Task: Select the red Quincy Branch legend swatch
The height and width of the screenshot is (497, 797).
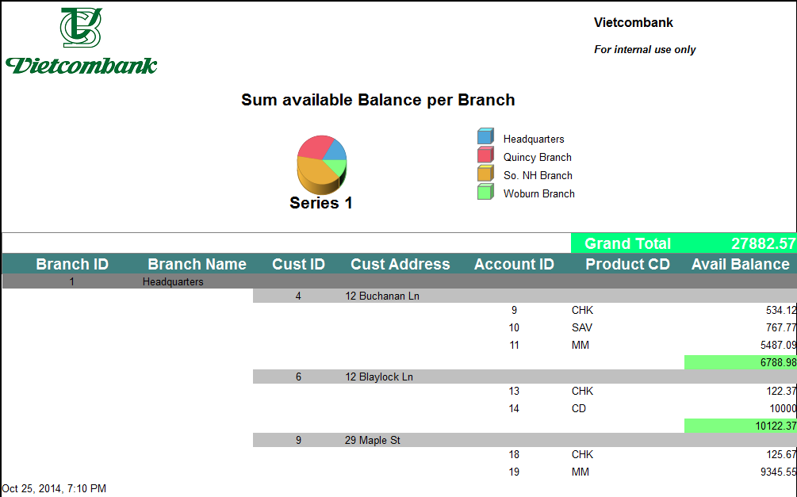Action: coord(485,155)
